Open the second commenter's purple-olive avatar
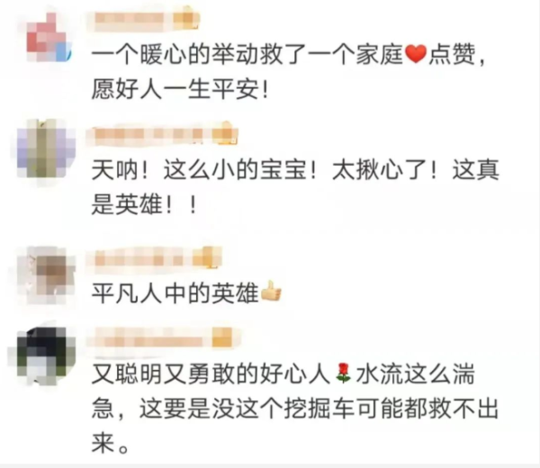The image size is (540, 468). tap(46, 148)
